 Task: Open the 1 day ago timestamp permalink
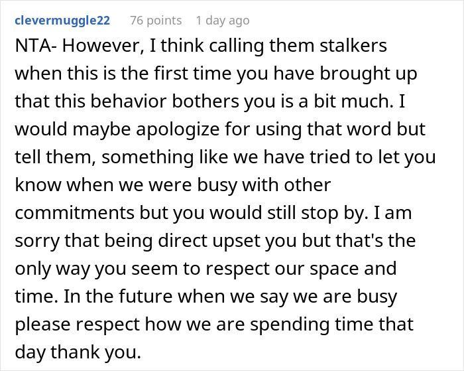(x=223, y=21)
